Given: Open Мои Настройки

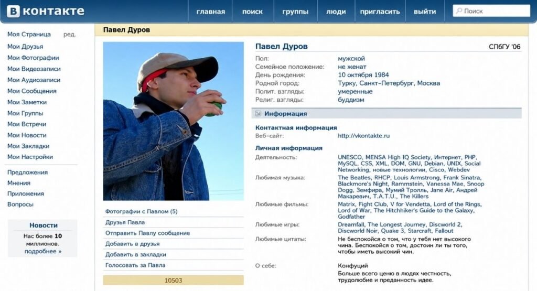Looking at the screenshot, I should click(30, 157).
